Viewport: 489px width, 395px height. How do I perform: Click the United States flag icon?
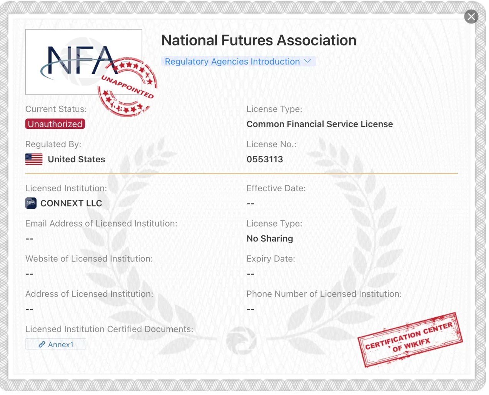(x=34, y=159)
